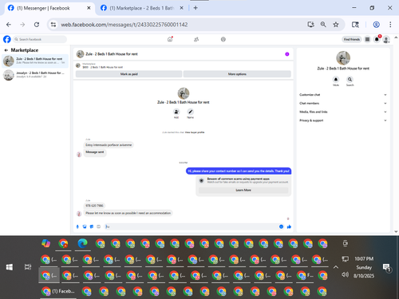
Task: Open Chrome three-dot menu
Action: [x=390, y=25]
